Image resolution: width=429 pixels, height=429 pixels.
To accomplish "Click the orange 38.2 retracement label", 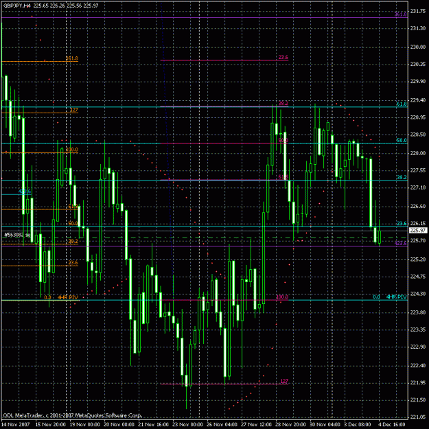I will click(x=73, y=241).
